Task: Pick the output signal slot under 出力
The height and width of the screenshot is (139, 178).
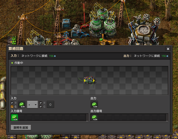Action: (x=94, y=105)
